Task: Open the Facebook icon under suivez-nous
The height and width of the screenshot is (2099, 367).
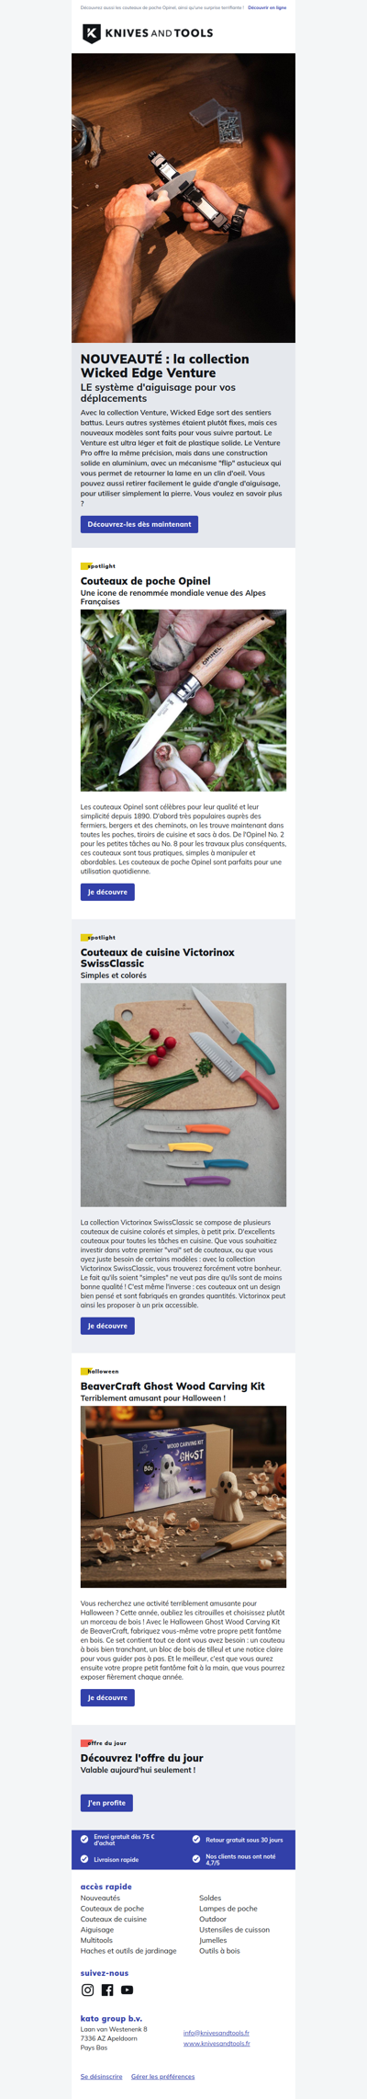Action: pyautogui.click(x=107, y=1990)
